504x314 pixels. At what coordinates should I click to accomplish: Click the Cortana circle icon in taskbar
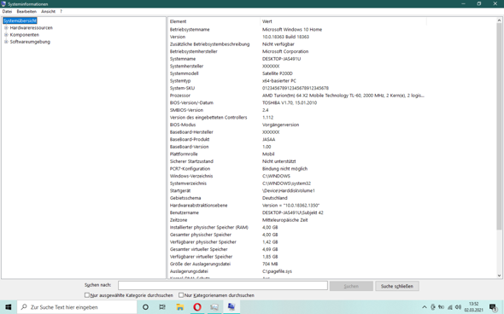[x=145, y=307]
